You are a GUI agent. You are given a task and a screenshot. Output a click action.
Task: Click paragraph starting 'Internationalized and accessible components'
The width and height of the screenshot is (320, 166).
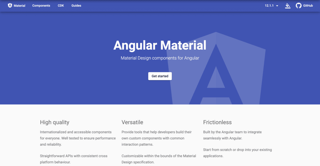coord(78,138)
